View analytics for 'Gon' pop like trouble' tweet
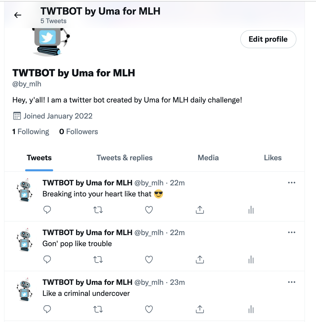Image resolution: width=316 pixels, height=322 pixels. (x=251, y=259)
